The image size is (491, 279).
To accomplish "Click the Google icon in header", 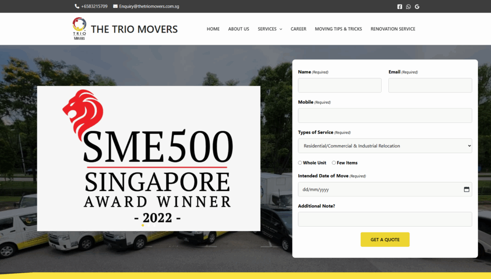I will coord(417,7).
